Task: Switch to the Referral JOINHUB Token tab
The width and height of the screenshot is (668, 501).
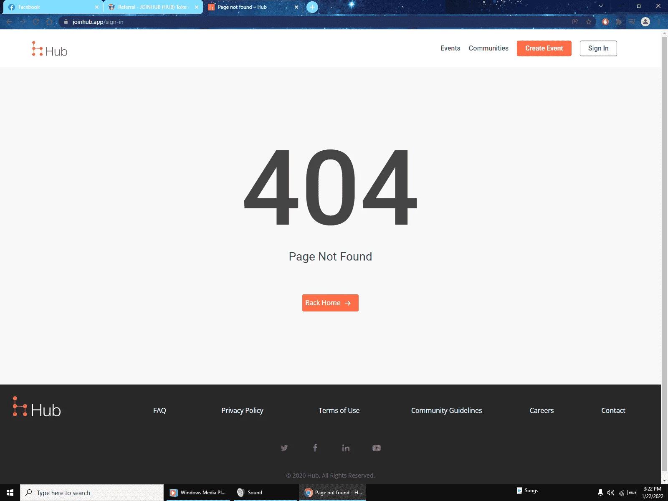Action: pos(152,7)
